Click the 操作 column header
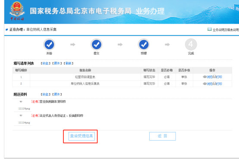 pyautogui.click(x=212, y=70)
